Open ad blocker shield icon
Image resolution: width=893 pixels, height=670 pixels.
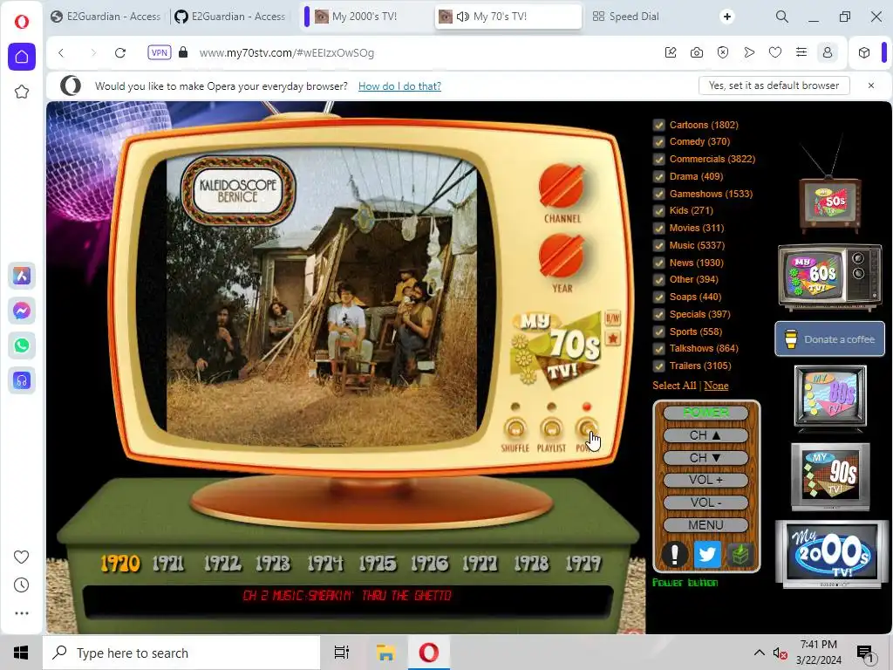coord(723,52)
